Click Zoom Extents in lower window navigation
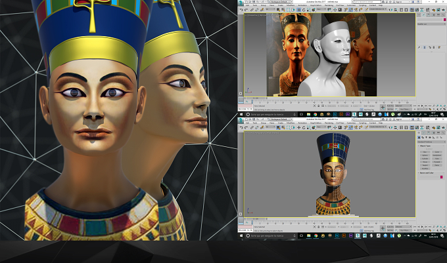This screenshot has height=263, width=447. point(440,227)
